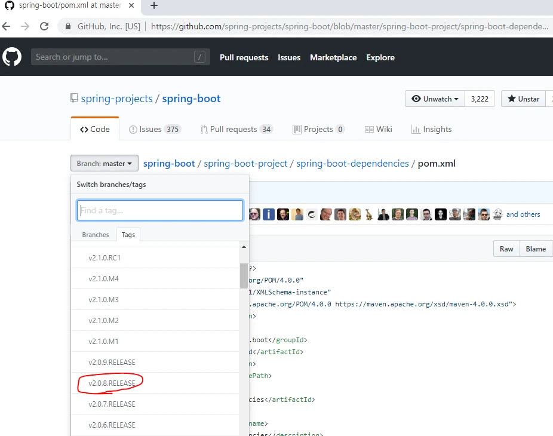Go back with the browser back arrow
Image resolution: width=553 pixels, height=436 pixels.
click(x=6, y=26)
